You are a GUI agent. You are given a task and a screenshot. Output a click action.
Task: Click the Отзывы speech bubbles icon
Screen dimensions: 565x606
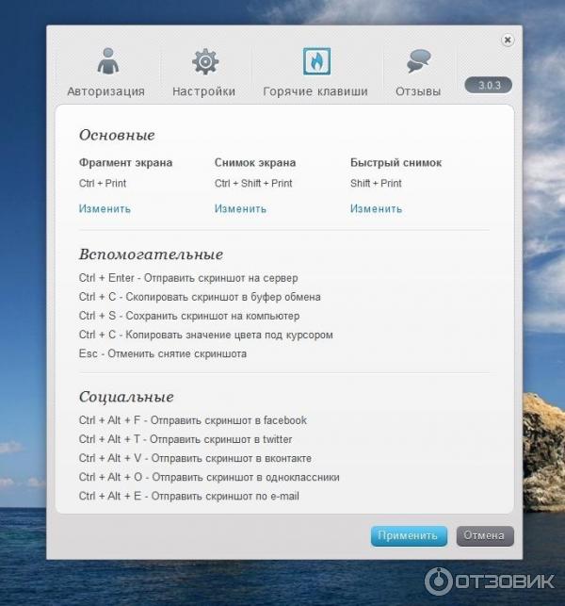tap(418, 62)
